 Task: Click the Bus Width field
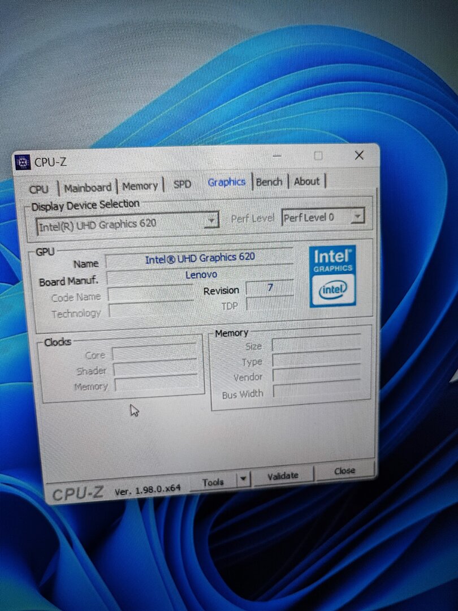point(317,389)
